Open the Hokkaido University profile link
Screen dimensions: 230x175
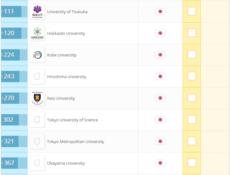[x=66, y=34]
